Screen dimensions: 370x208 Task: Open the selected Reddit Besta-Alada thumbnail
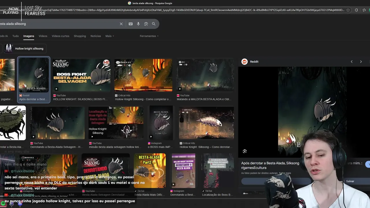tap(34, 75)
